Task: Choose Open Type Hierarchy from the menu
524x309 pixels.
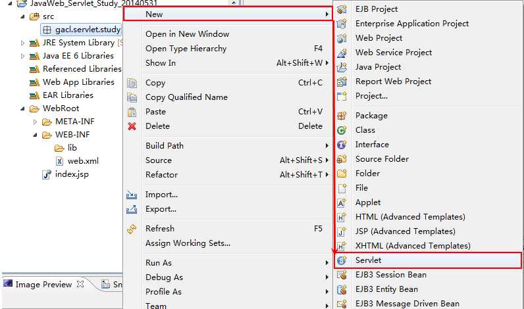Action: pyautogui.click(x=186, y=49)
